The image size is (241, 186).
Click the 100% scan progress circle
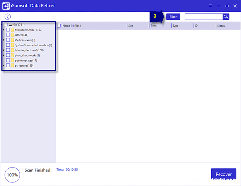pos(12,175)
